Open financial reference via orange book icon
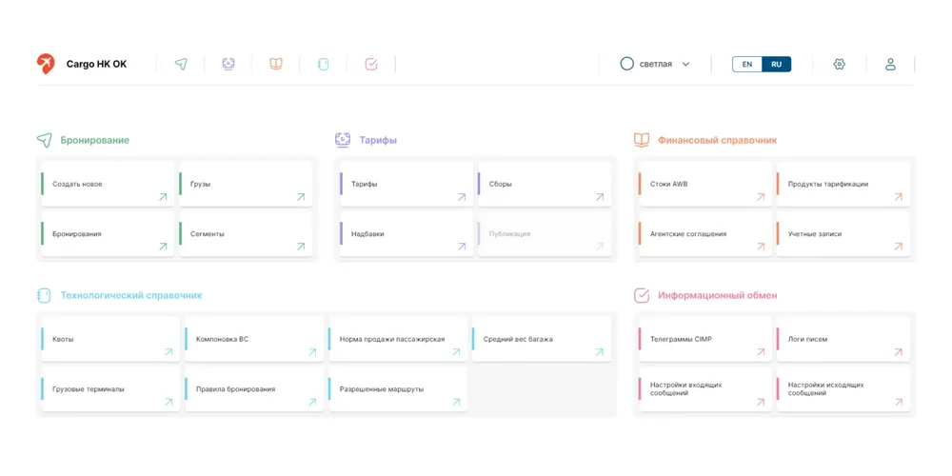This screenshot has width=952, height=476. pos(276,64)
